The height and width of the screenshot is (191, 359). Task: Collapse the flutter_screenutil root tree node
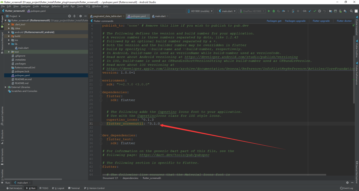point(6,21)
